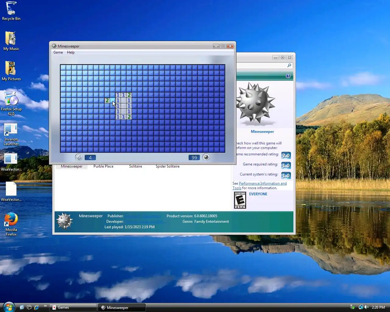Open the Game menu in Minesweeper
The width and height of the screenshot is (390, 312).
click(58, 52)
